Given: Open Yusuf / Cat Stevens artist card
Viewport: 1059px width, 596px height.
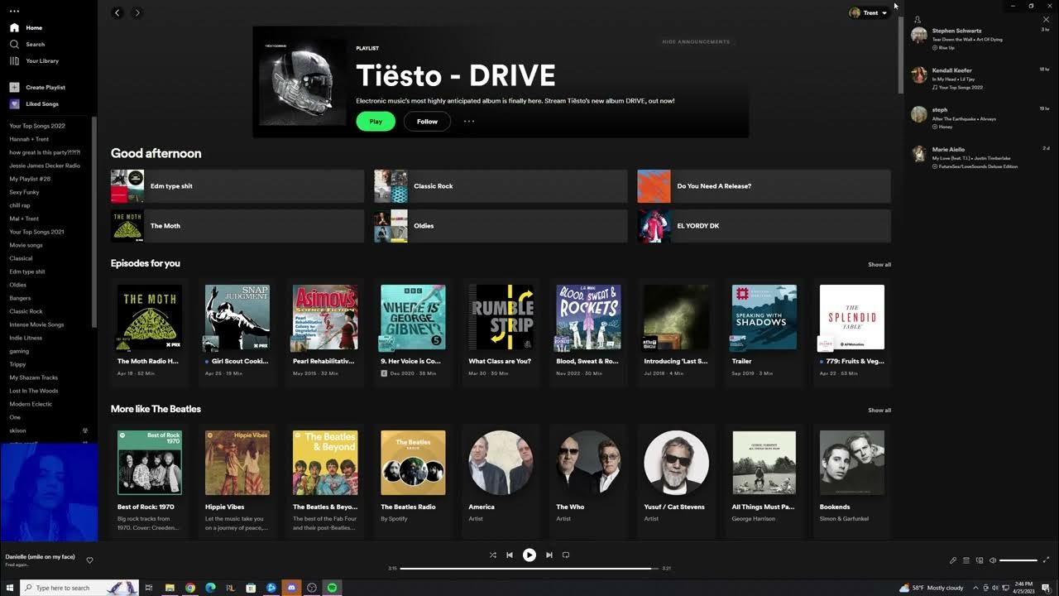Looking at the screenshot, I should [x=676, y=481].
